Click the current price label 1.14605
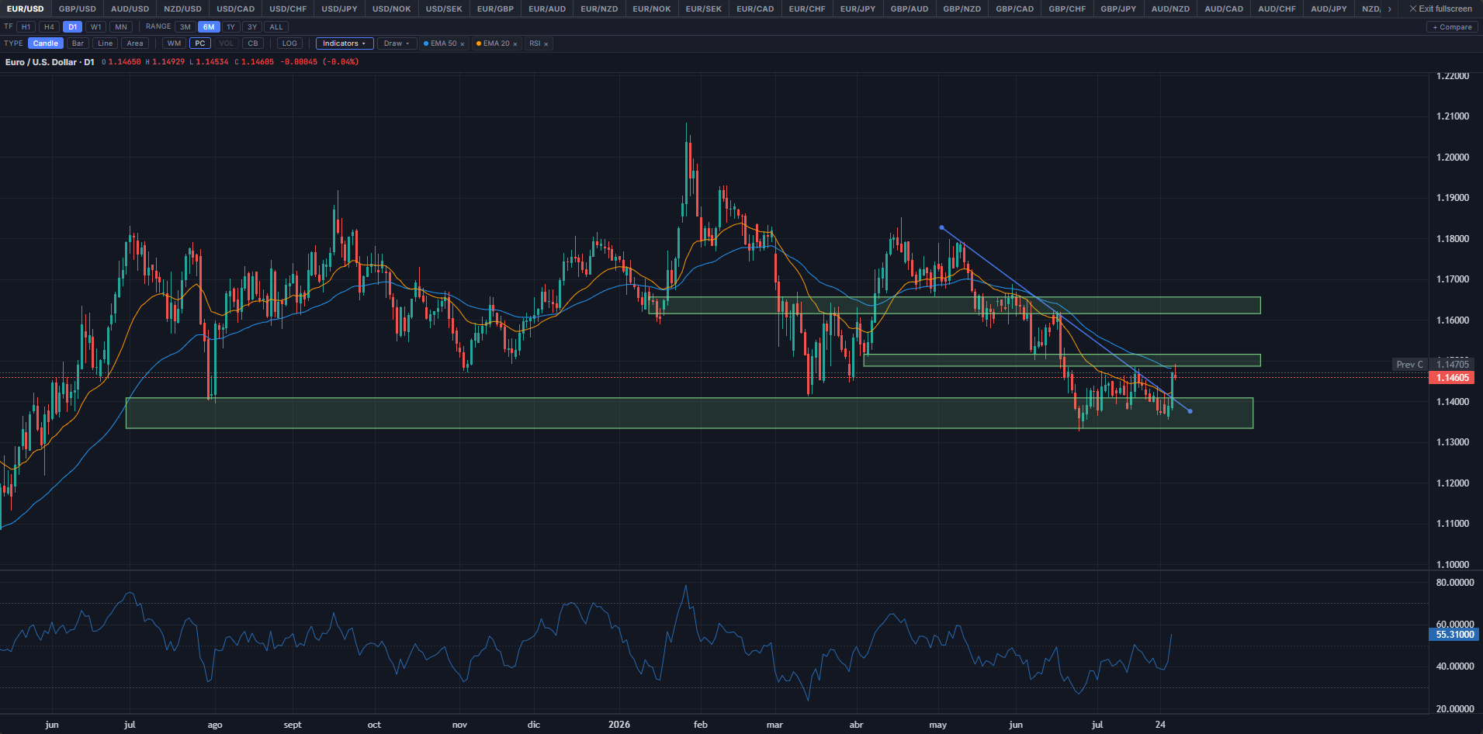Viewport: 1483px width, 734px height. coord(1453,378)
